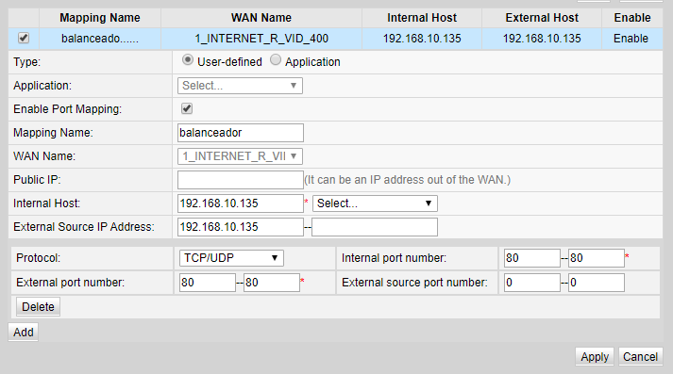Click the External port number start field
Viewport: 673px width, 374px height.
point(208,283)
